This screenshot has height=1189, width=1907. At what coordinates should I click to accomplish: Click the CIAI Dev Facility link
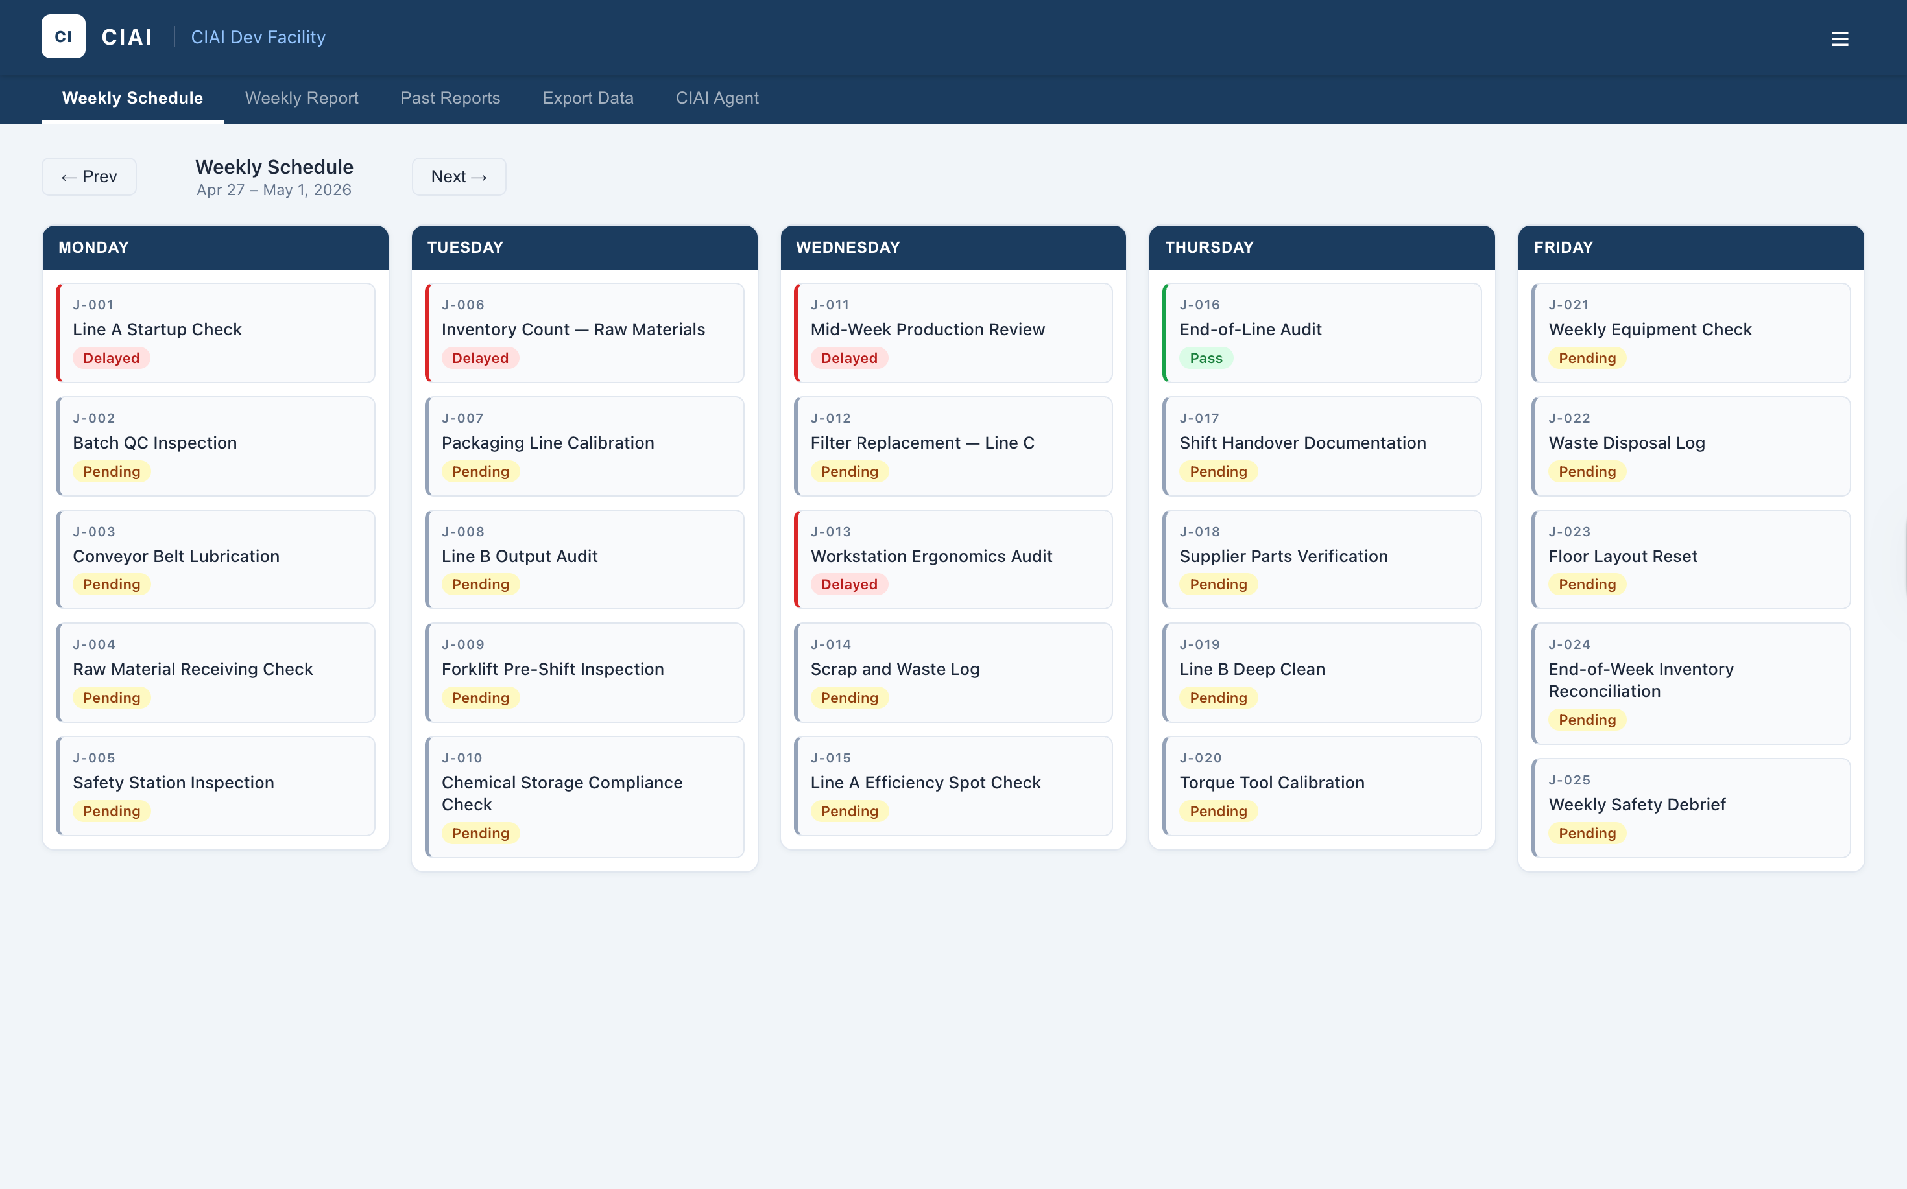coord(258,37)
